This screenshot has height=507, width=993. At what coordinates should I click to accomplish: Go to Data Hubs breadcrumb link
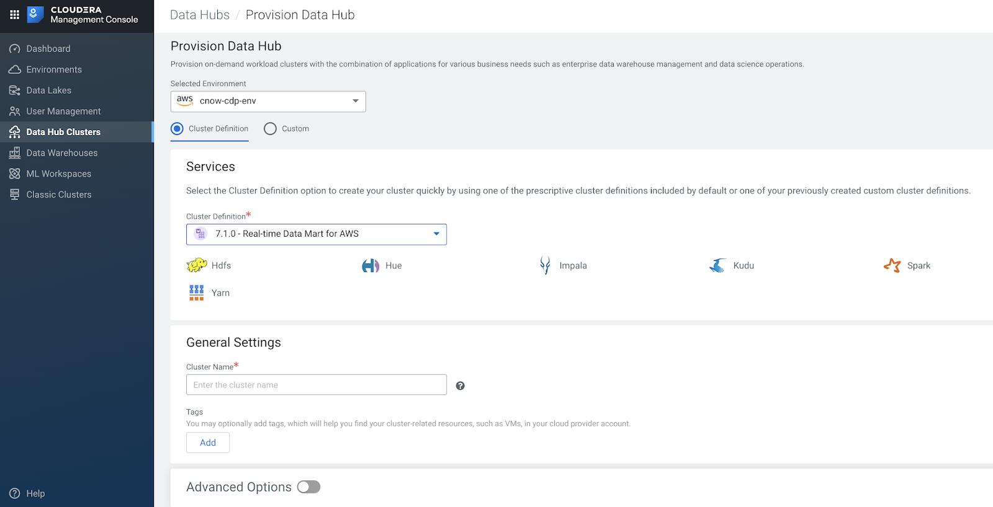200,15
